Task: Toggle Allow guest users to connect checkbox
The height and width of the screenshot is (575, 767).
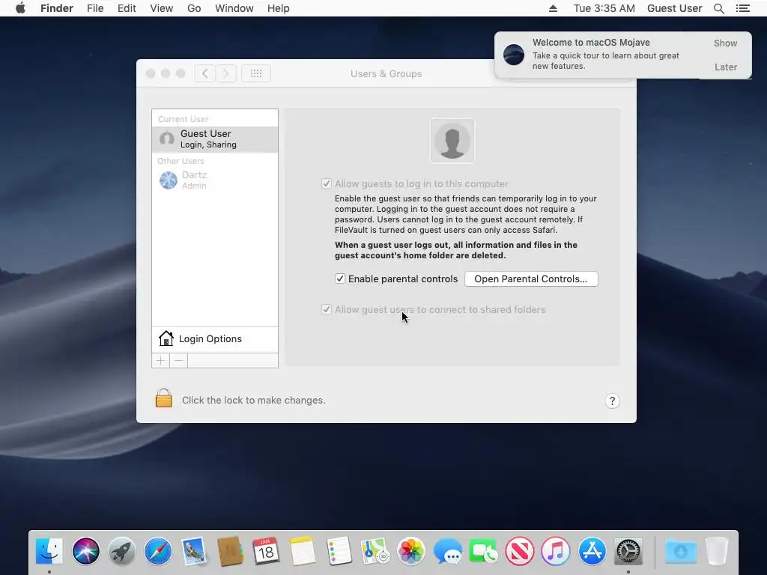Action: tap(327, 309)
